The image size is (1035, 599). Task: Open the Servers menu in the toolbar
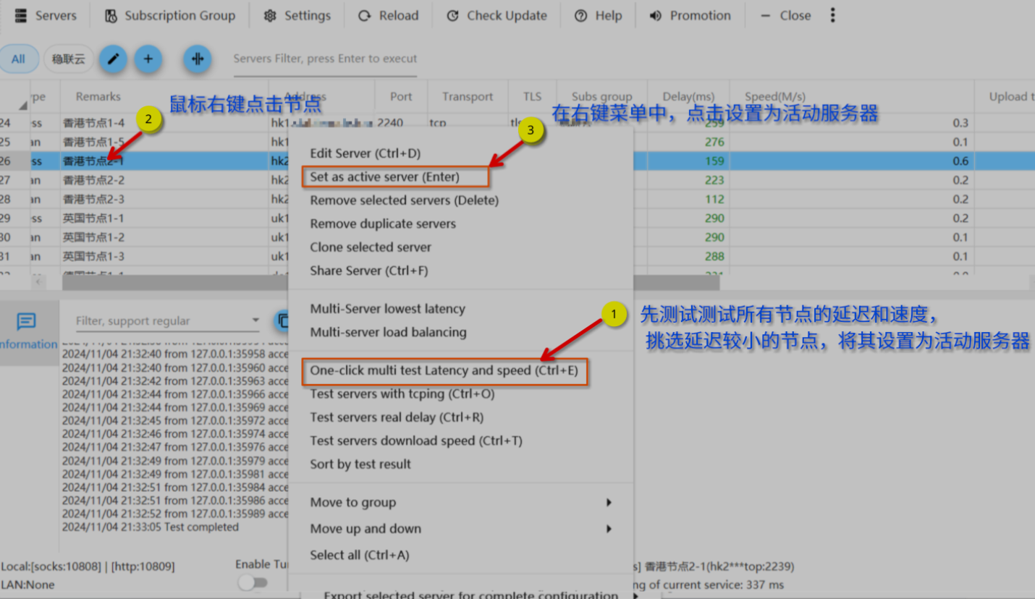45,15
